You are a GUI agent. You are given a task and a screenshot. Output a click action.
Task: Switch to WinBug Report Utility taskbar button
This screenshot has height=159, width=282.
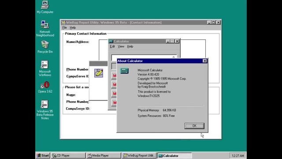pyautogui.click(x=139, y=155)
